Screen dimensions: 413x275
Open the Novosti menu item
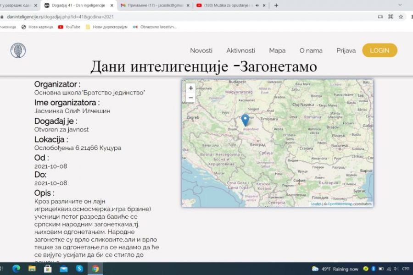201,50
